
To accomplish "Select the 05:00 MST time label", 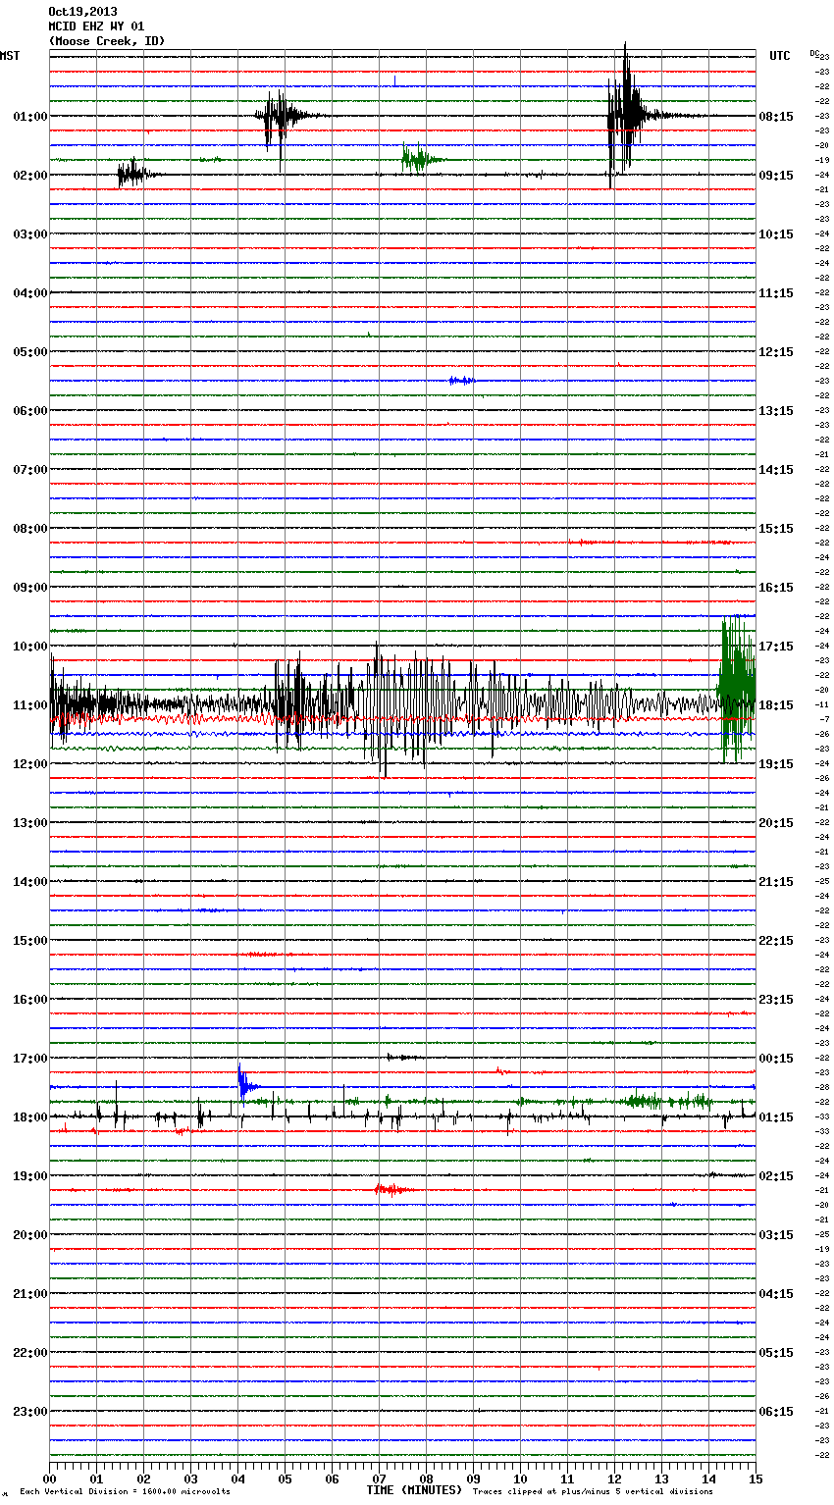I will [x=30, y=352].
